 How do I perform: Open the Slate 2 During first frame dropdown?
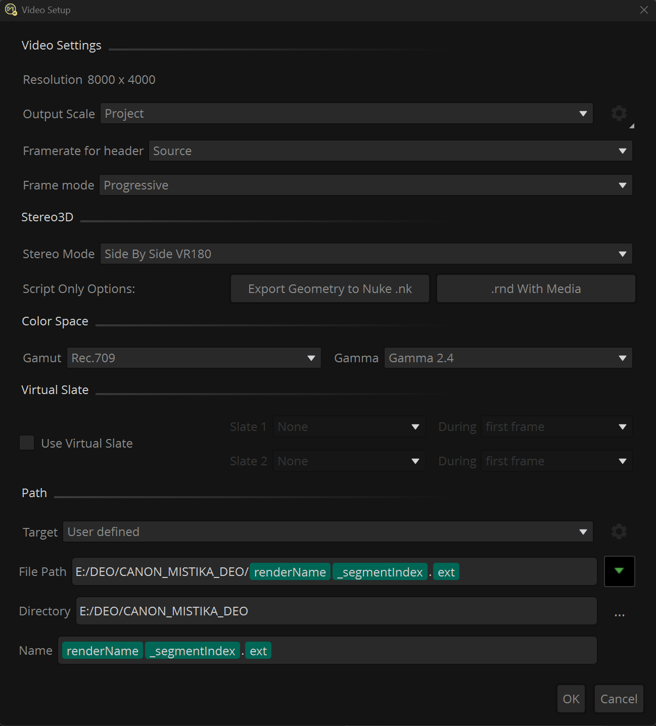click(556, 461)
